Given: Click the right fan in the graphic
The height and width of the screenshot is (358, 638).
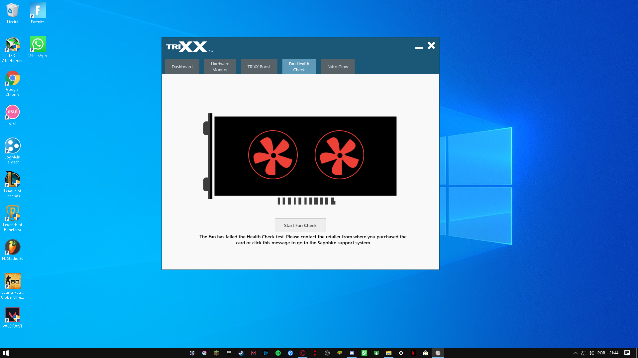Looking at the screenshot, I should coord(339,155).
